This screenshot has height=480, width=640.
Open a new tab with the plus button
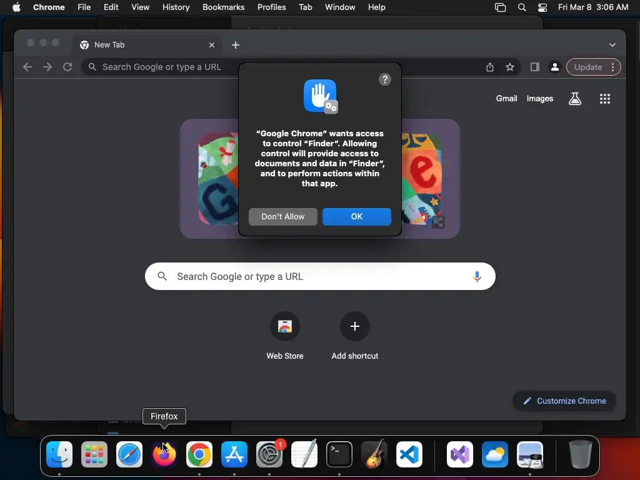(x=236, y=45)
